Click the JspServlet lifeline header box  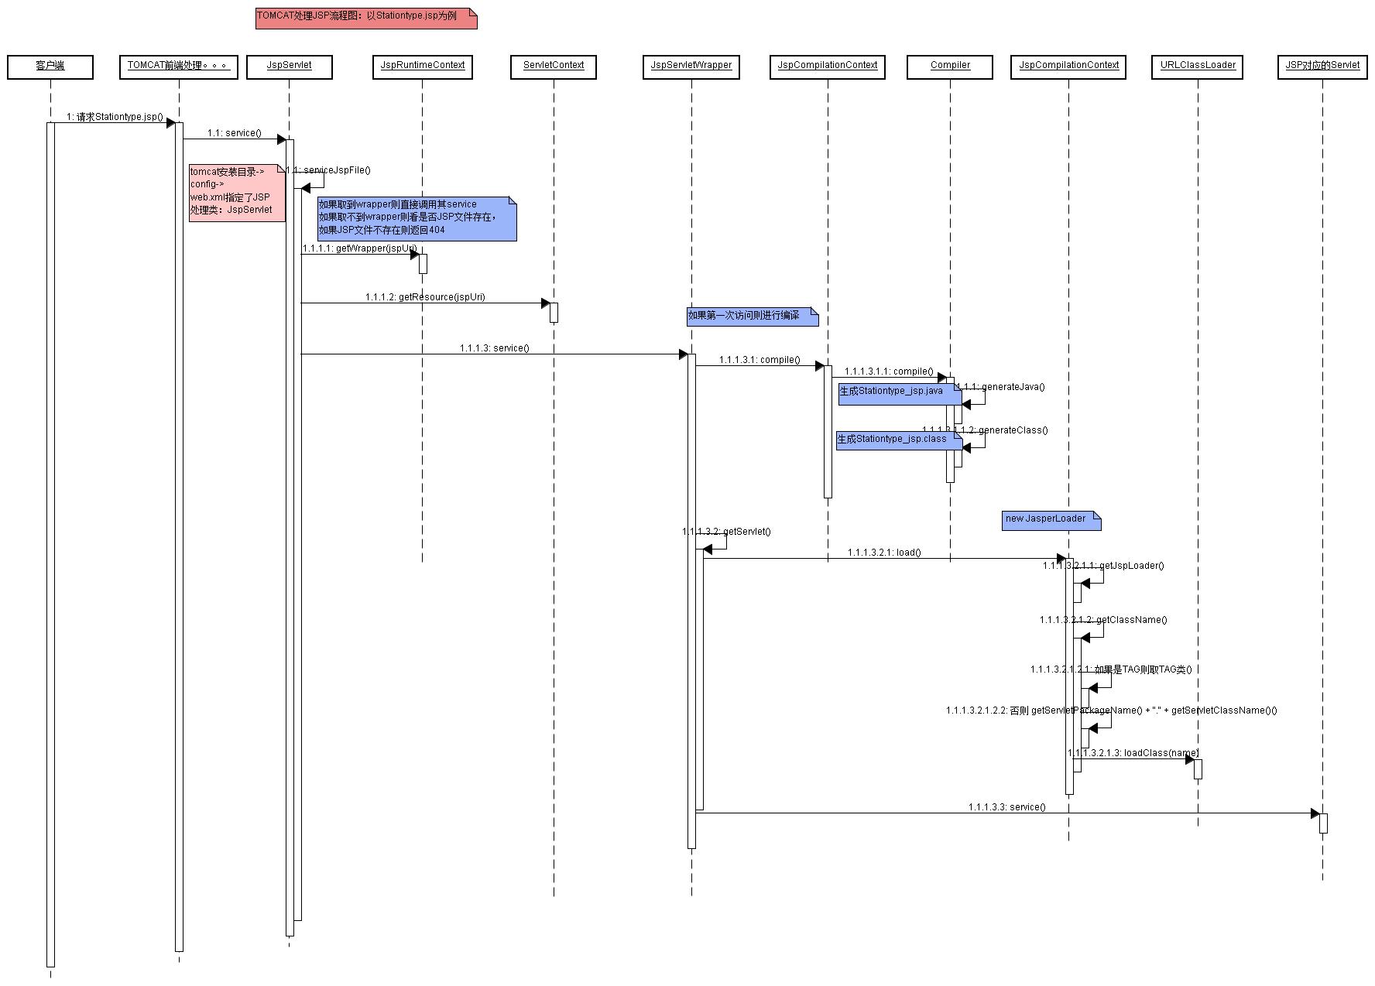tap(290, 67)
